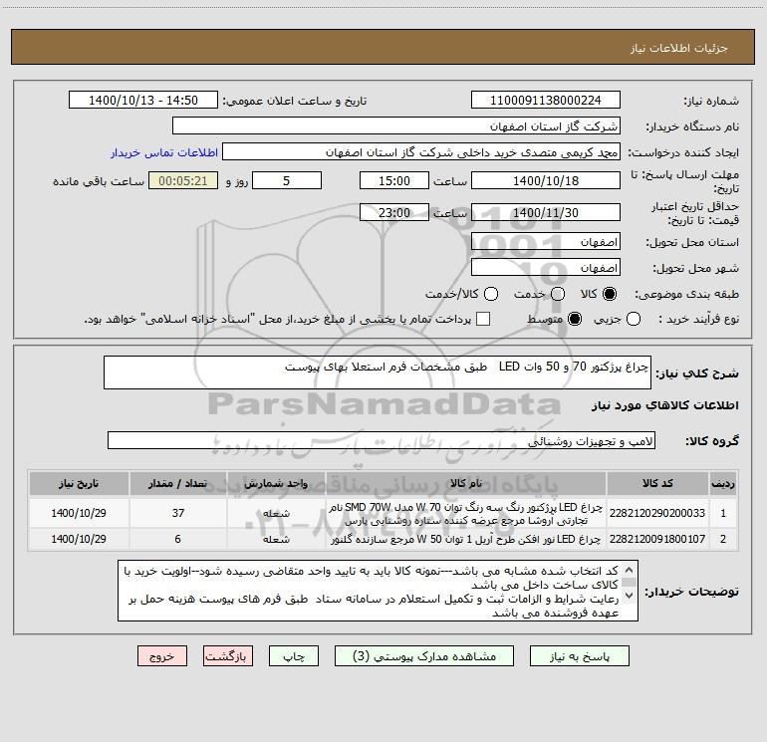Click the buyer name field شرکت گاز استان اصفهان

396,125
